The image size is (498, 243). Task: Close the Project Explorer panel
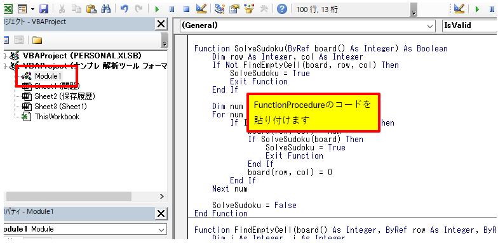(x=161, y=24)
